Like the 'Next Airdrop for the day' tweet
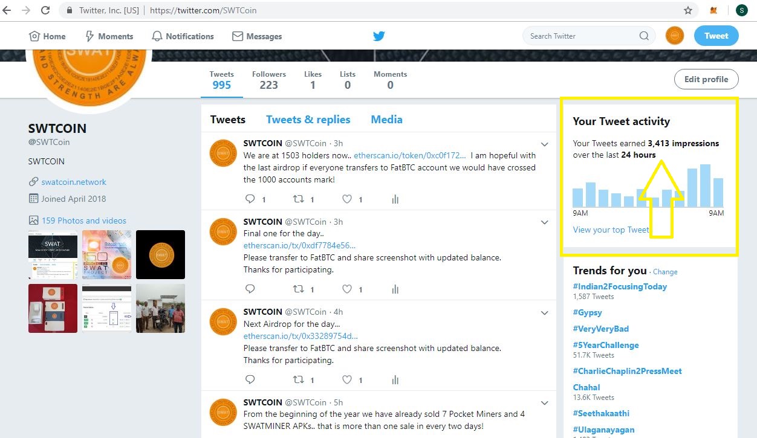Screen dimensions: 757x438 (x=347, y=380)
